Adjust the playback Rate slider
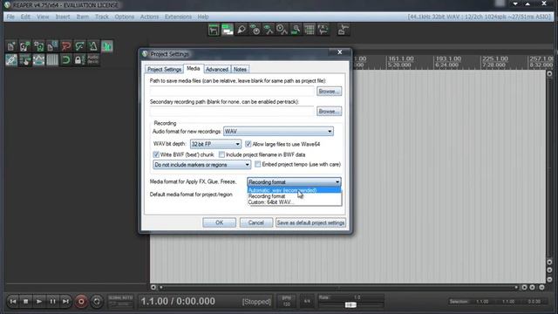558x314 pixels. (x=350, y=304)
